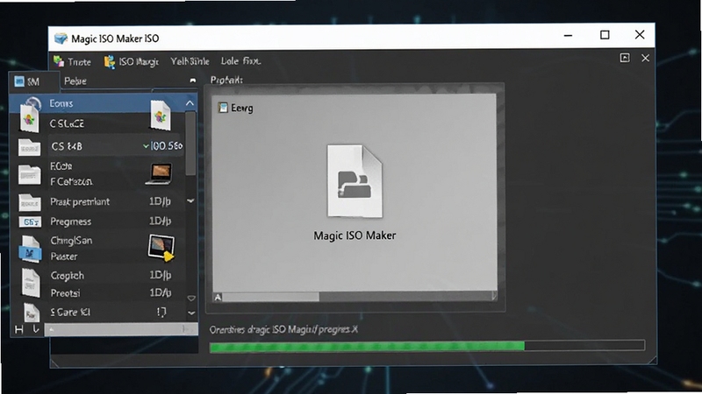This screenshot has width=702, height=394.
Task: Click the Magic ISO Maker title bar icon
Action: [61, 39]
